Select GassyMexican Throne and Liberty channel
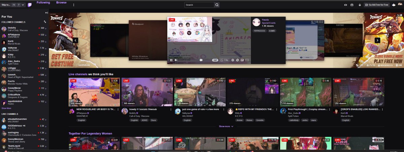The height and width of the screenshot is (152, 404). [x=24, y=140]
